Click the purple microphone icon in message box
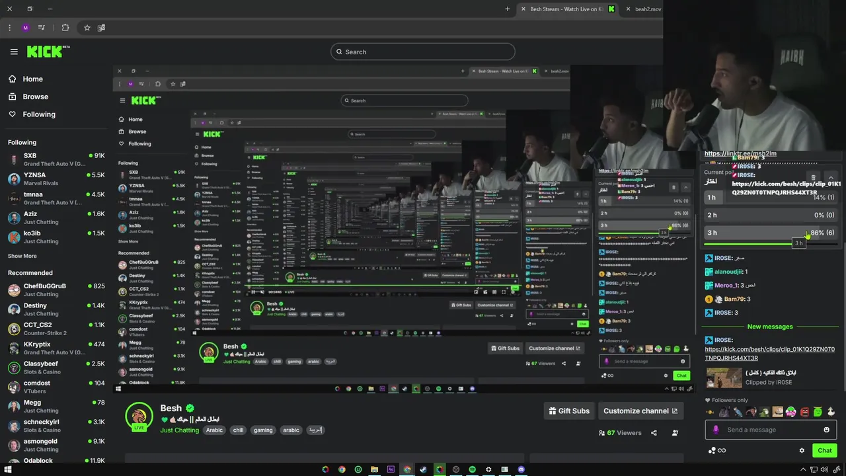This screenshot has height=476, width=846. coord(716,430)
